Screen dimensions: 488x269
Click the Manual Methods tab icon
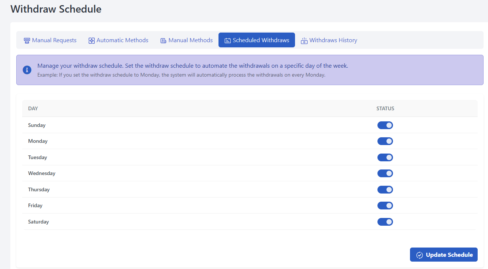pyautogui.click(x=163, y=40)
